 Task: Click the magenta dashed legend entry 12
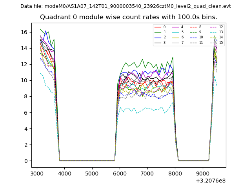tap(213, 27)
